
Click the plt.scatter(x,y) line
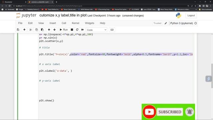coord(51,41)
